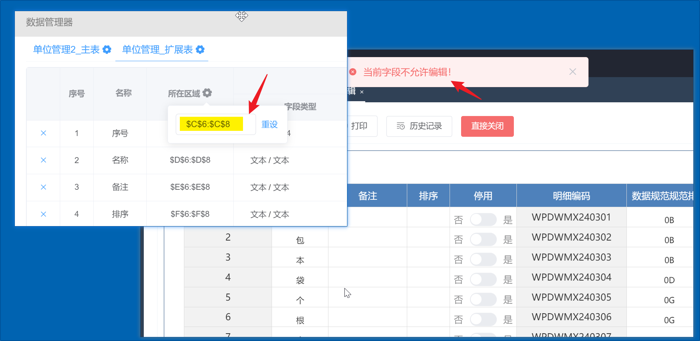Toggle 停用 switch for WPDWMX240302
700x341 pixels.
pos(483,240)
